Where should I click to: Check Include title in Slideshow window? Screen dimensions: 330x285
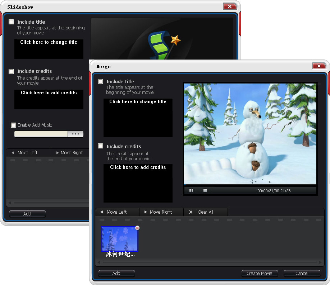coord(11,22)
